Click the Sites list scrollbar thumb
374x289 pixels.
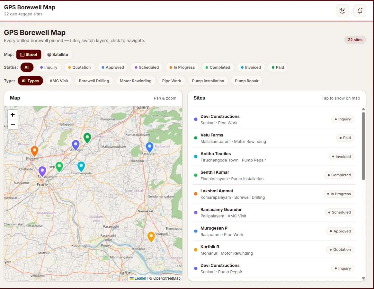363,146
